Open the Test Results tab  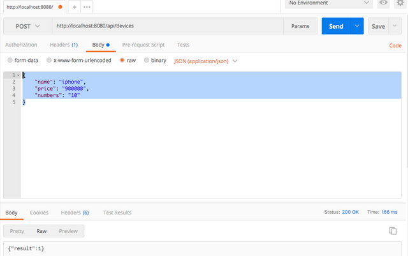(x=117, y=213)
